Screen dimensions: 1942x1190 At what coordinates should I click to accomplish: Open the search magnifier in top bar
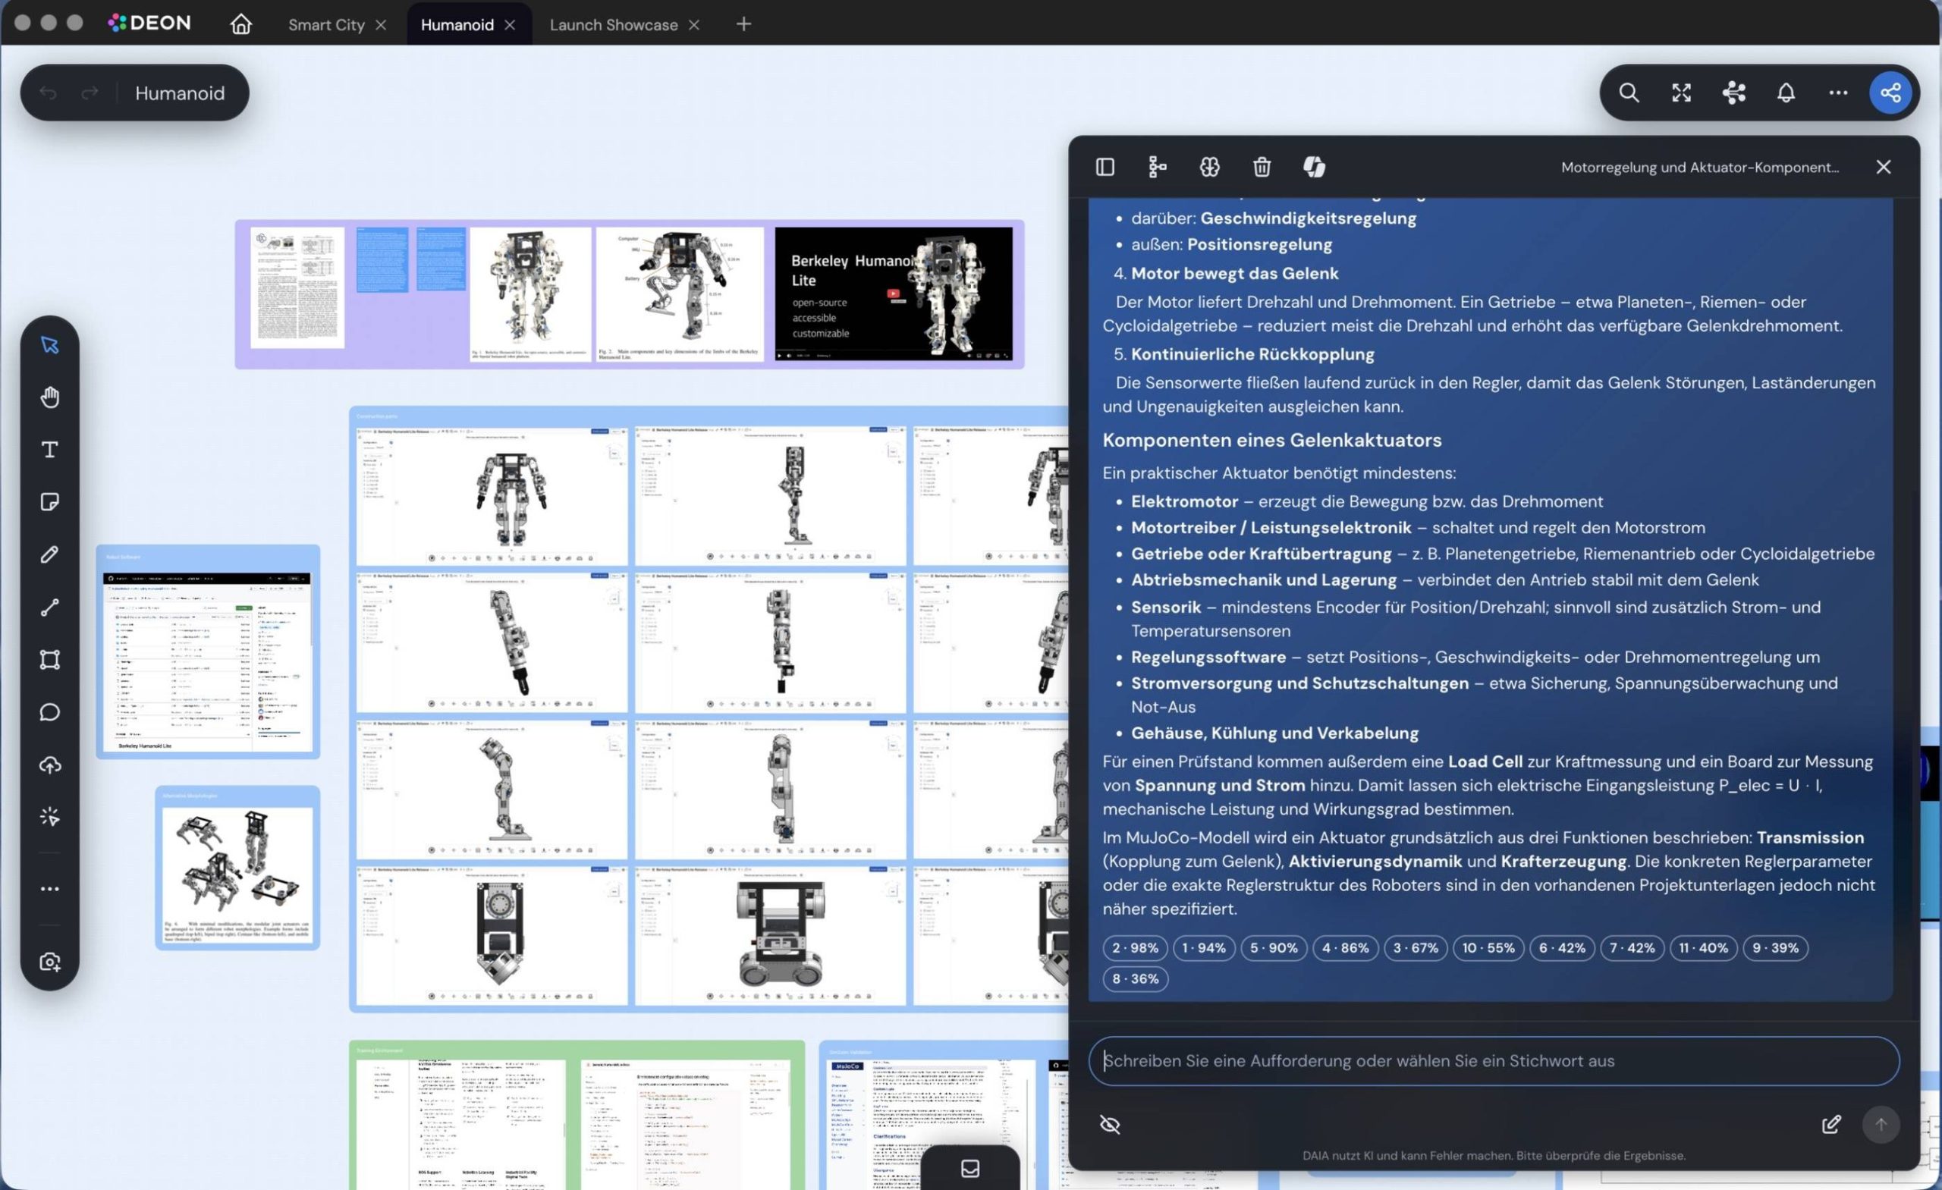coord(1629,93)
